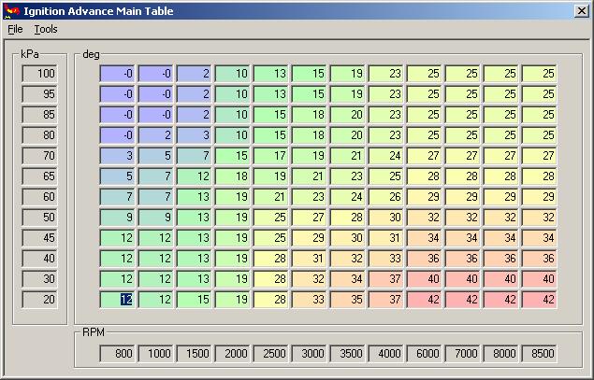Close the Ignition Advance Main Table window
Image resolution: width=594 pixels, height=380 pixels.
coord(581,11)
